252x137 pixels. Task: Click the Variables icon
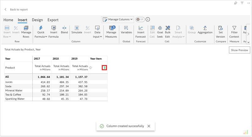[126, 29]
